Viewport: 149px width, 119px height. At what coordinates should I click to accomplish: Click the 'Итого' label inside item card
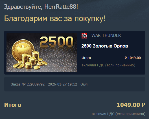[x=86, y=58]
